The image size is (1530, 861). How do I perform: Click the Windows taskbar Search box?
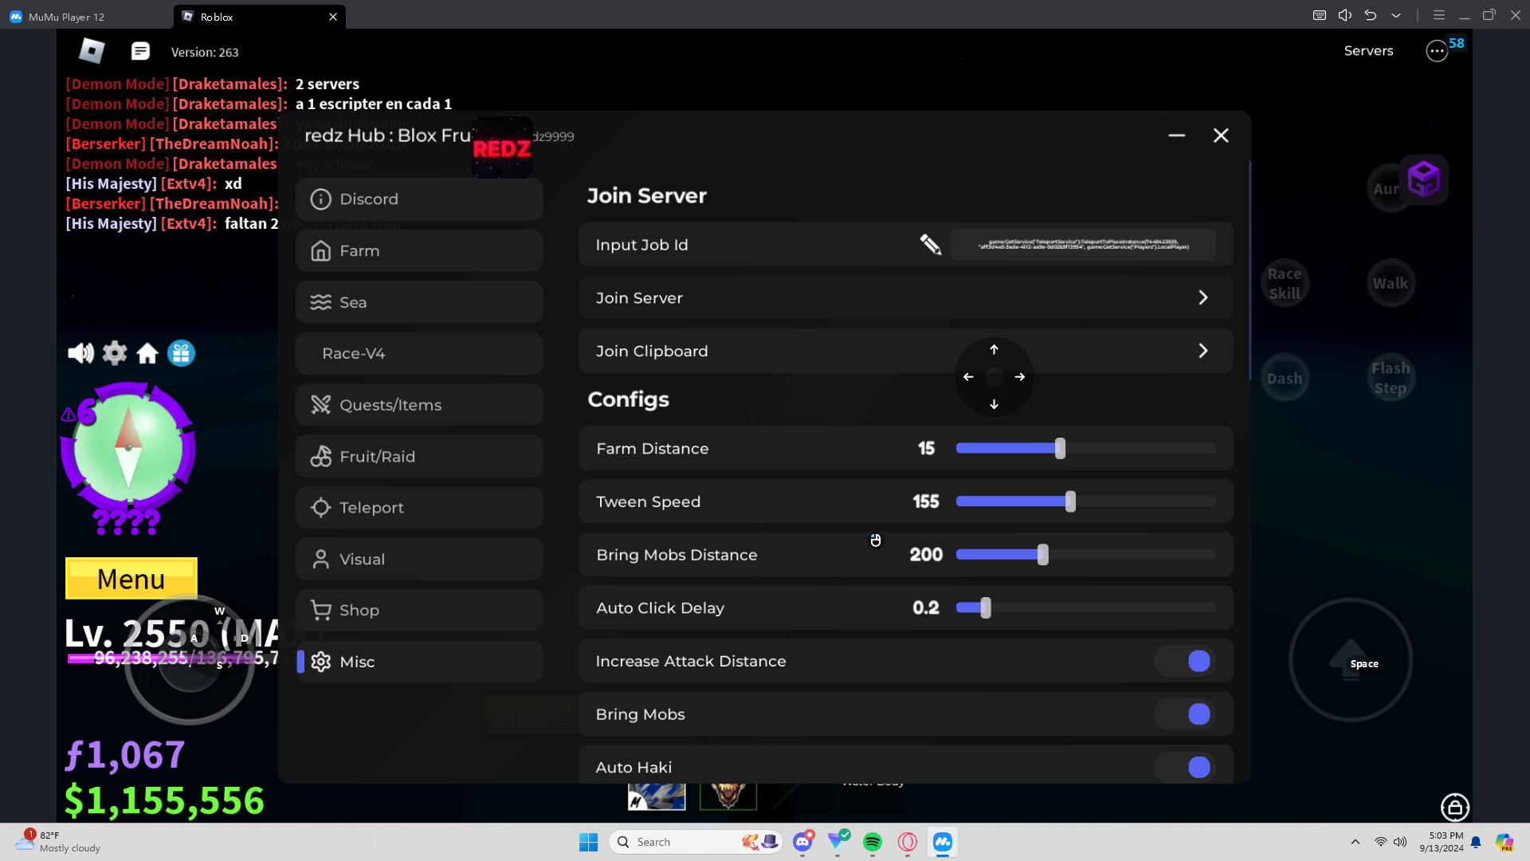click(x=695, y=842)
